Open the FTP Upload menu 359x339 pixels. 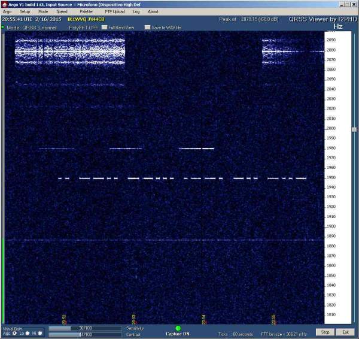(x=114, y=11)
